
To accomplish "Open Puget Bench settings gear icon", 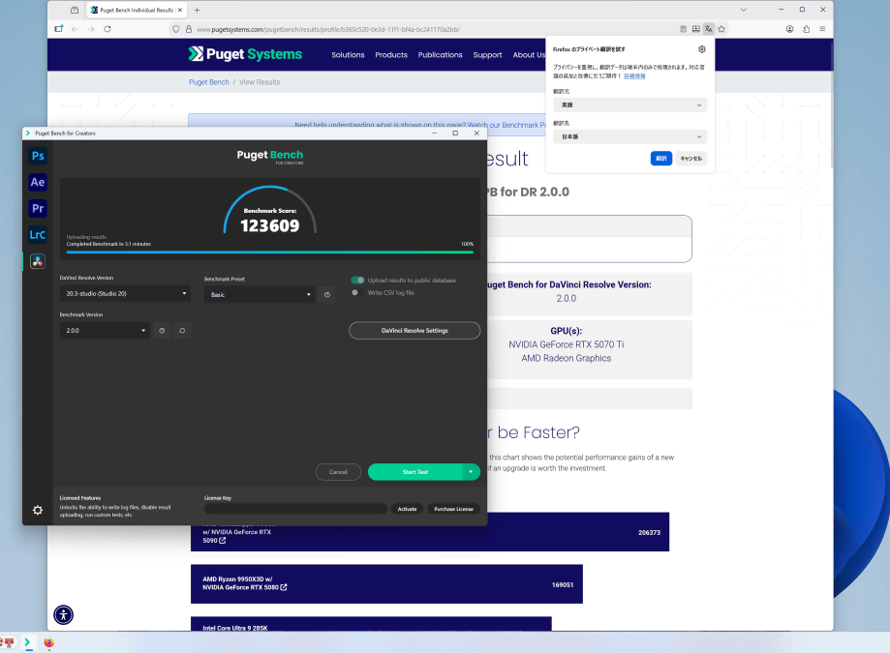I will coord(38,510).
